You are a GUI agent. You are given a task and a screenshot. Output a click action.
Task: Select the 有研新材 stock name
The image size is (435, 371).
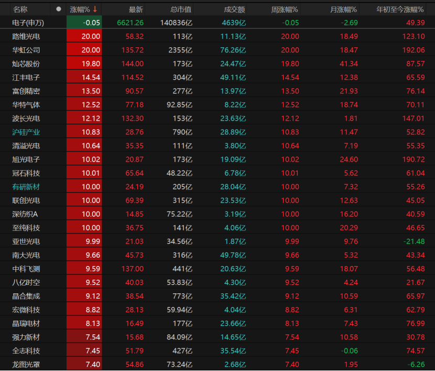point(26,186)
